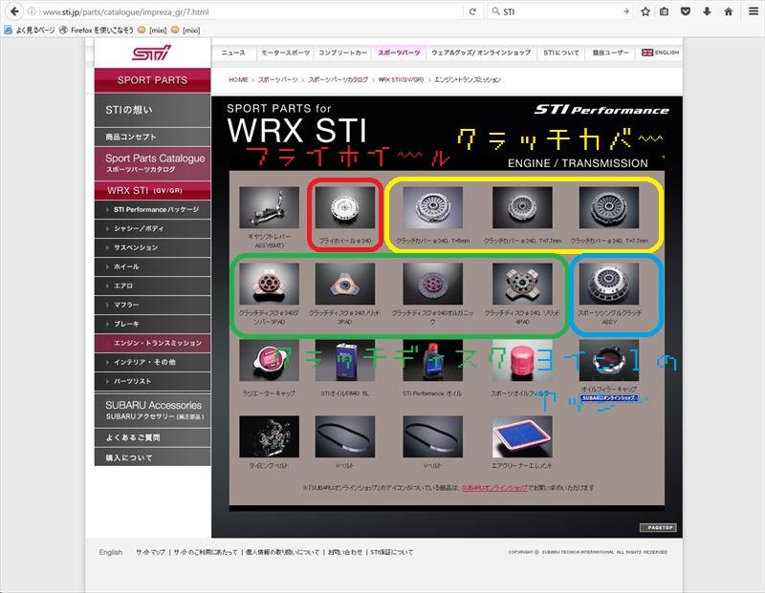Screen dimensions: 765x593
Task: Open the STIについて nav tab
Action: [561, 53]
